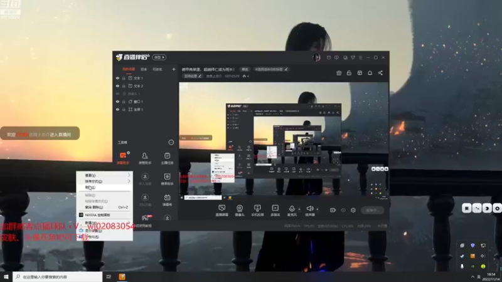
Task: Click the room ID 10710570 text
Action: tap(232, 76)
